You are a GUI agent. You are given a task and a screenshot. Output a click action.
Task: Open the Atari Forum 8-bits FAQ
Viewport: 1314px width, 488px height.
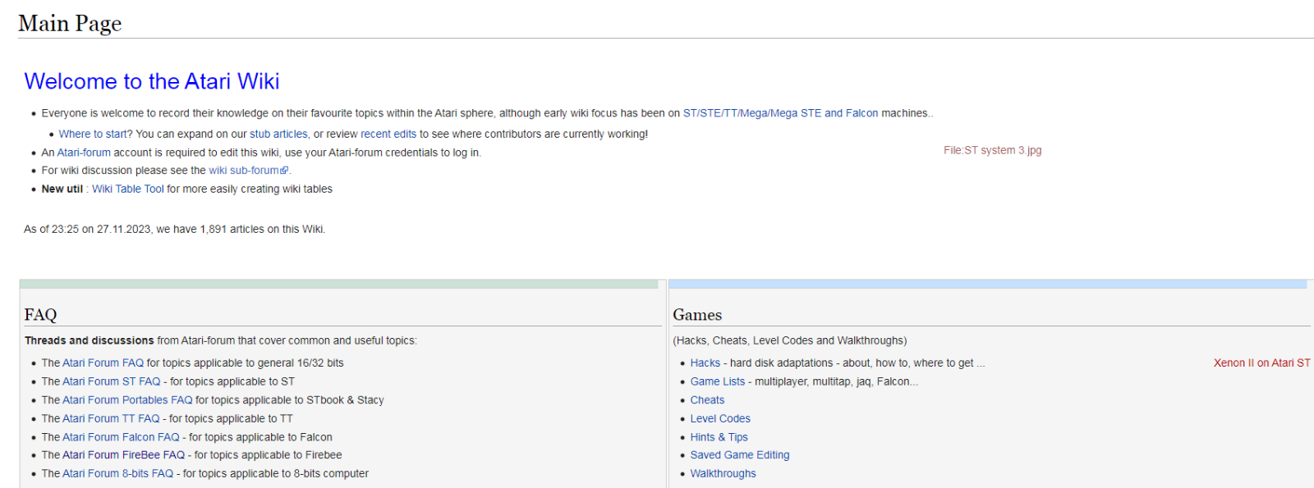(x=118, y=473)
